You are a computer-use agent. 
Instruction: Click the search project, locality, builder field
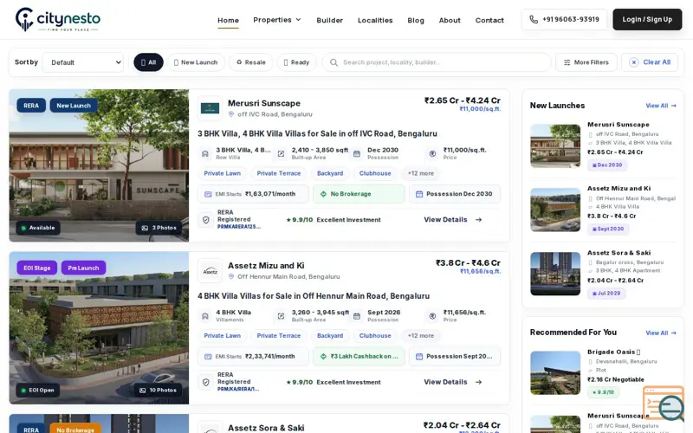[x=437, y=62]
